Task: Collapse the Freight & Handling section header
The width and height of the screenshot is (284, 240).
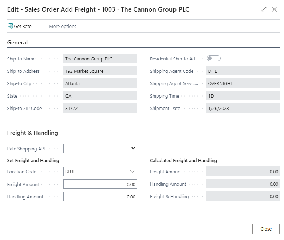Action: click(x=32, y=133)
